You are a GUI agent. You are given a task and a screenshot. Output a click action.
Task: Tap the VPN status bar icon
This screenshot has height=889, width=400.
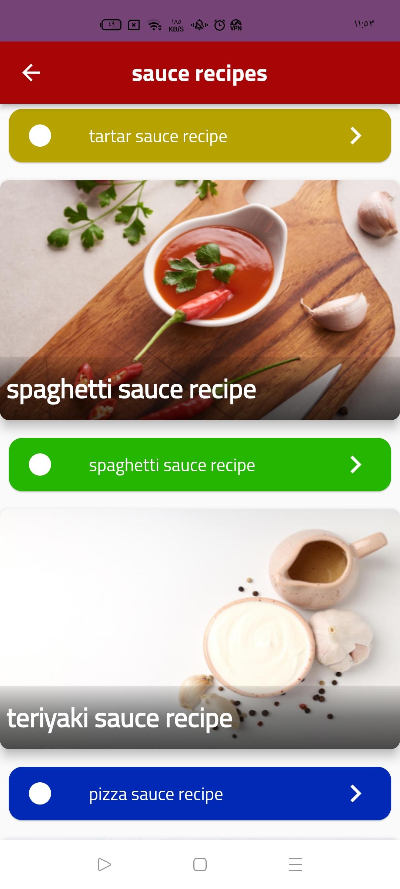(x=236, y=25)
